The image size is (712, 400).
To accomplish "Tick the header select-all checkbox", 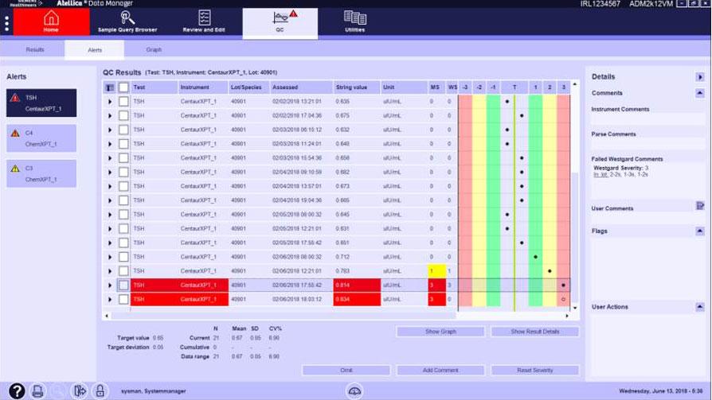I will tap(123, 87).
